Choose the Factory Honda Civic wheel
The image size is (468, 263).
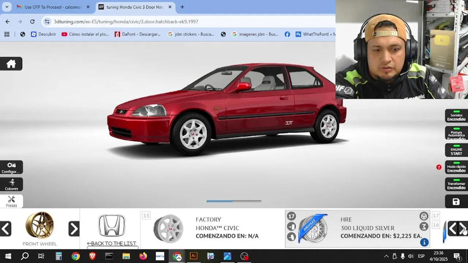point(212,228)
